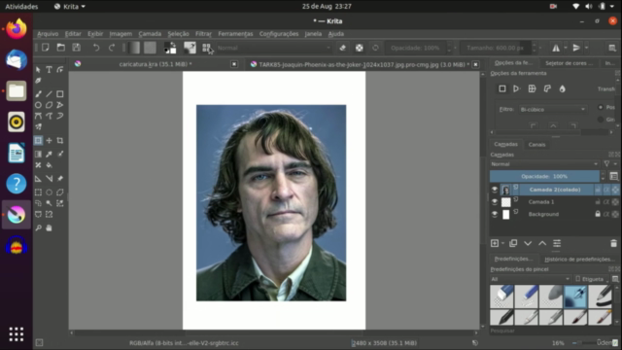Open the Arquivo menu
Screen dimensions: 622x350
(48, 34)
